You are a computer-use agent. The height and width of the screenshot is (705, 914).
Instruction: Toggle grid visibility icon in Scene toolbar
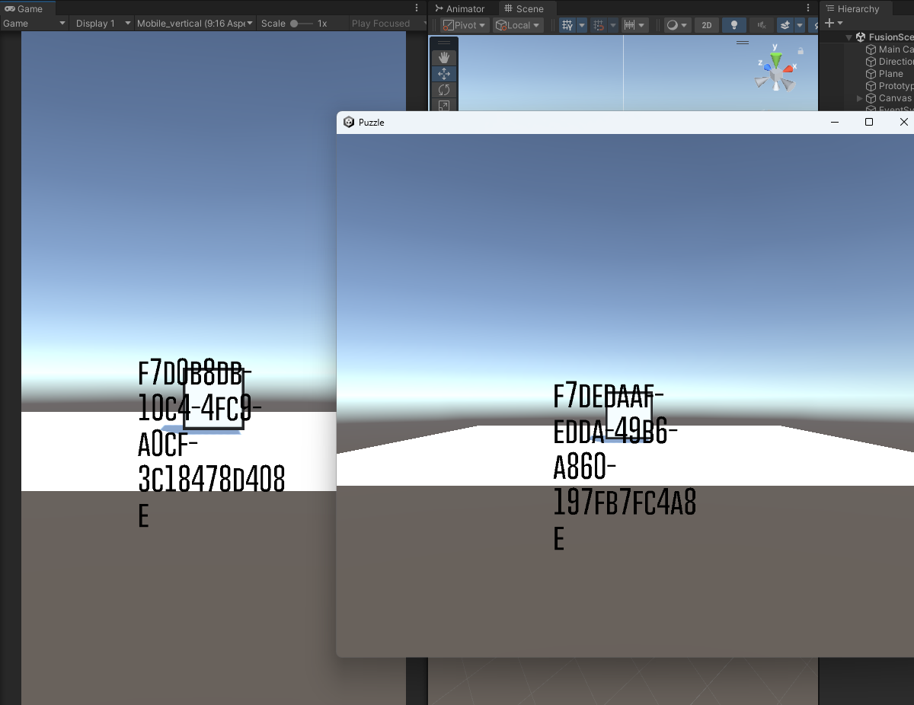567,25
